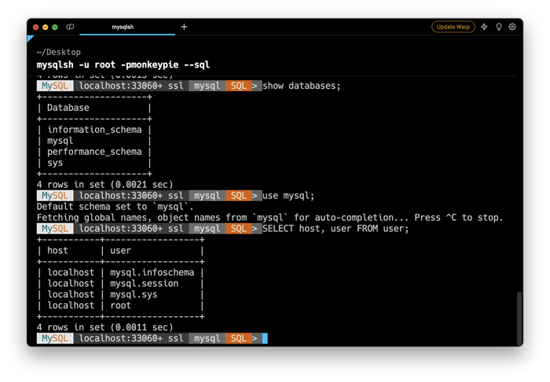Click the Update Warp button

(453, 27)
